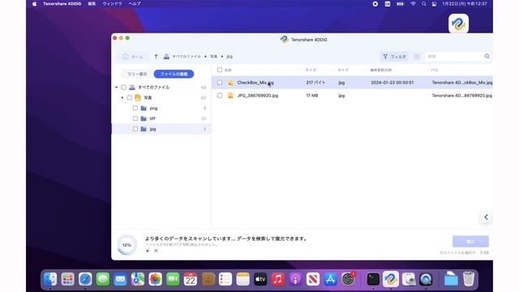The image size is (519, 292).
Task: Pause the scan with the pause icon
Action: click(x=156, y=251)
